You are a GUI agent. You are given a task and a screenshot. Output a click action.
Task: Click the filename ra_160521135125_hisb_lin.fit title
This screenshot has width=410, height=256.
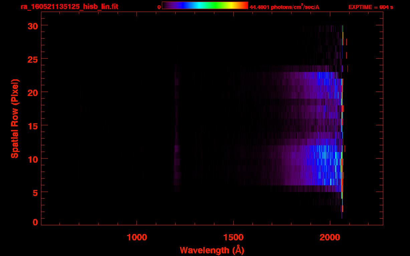click(69, 7)
